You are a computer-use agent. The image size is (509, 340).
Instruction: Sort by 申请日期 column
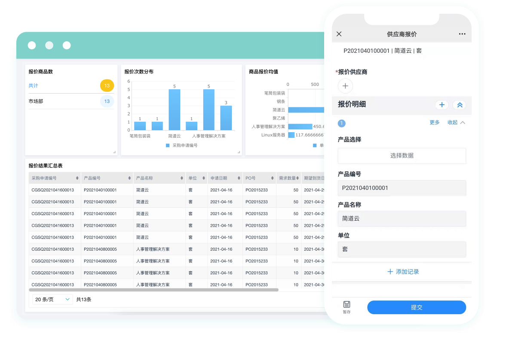coord(239,178)
